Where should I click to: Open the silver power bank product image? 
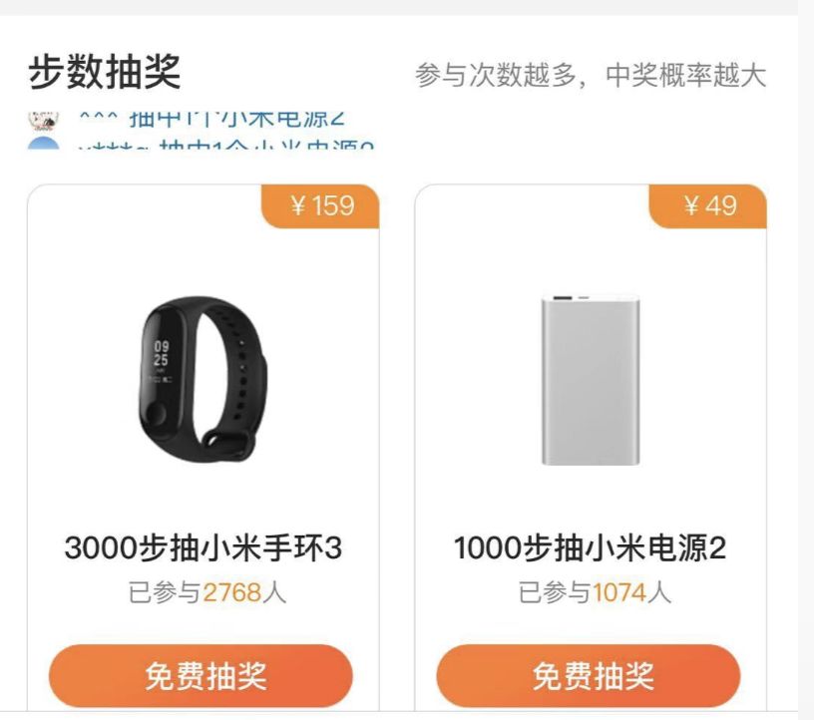click(591, 380)
